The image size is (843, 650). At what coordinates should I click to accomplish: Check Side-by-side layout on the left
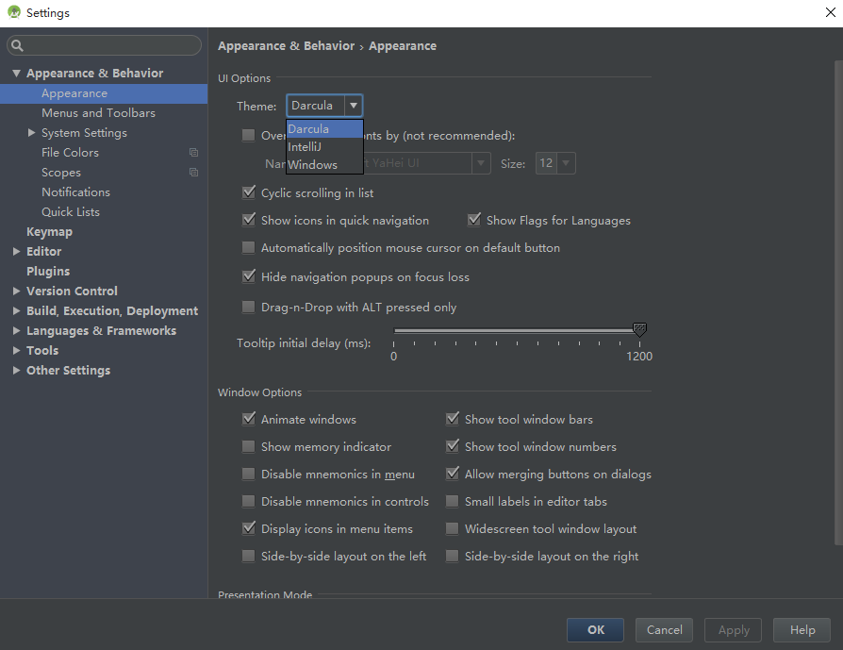pos(248,556)
